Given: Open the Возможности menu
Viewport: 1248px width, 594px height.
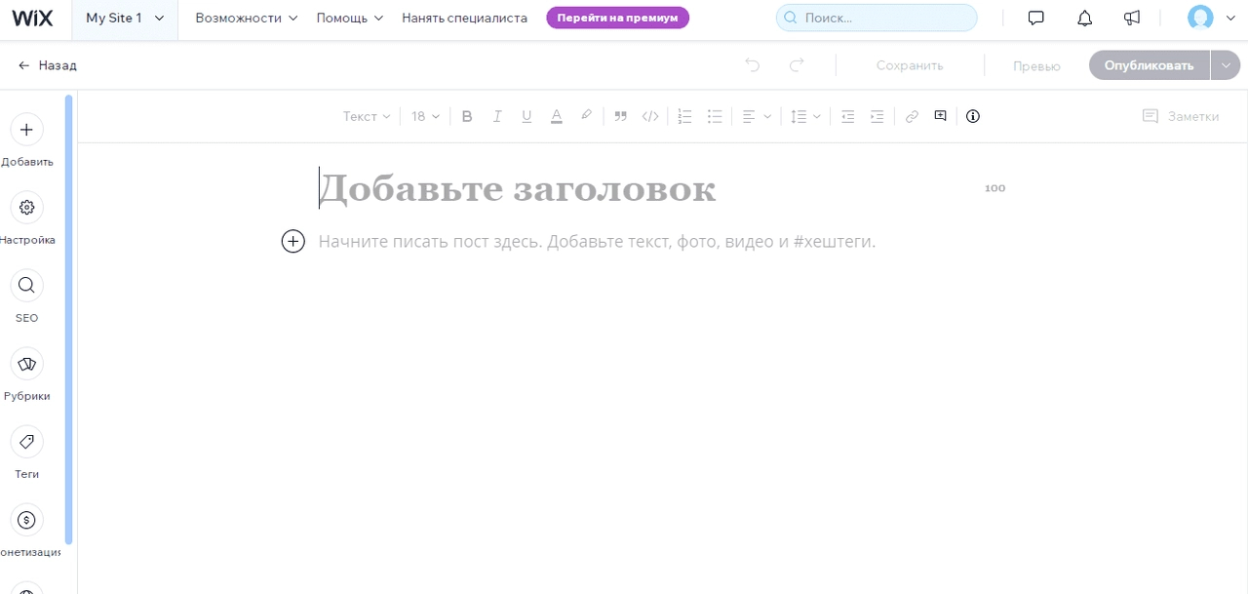Looking at the screenshot, I should click(x=247, y=18).
